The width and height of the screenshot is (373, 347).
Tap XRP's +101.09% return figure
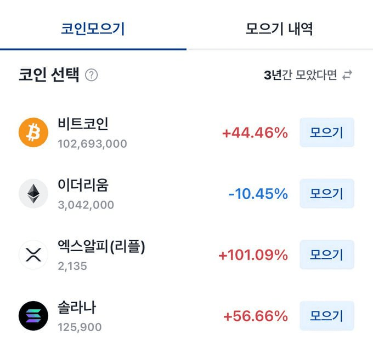(x=253, y=255)
